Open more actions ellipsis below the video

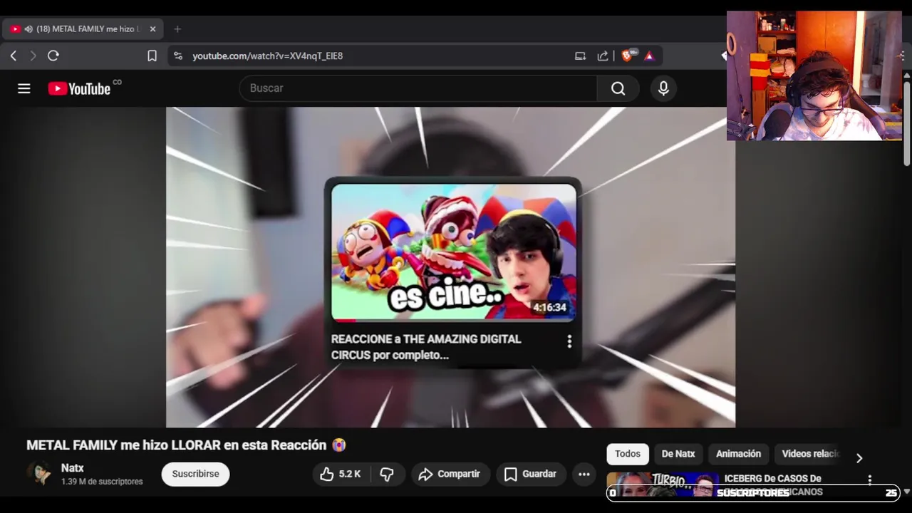point(584,474)
